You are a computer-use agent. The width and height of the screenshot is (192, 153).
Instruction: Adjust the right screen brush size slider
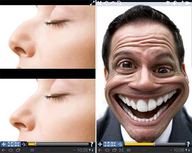point(155,144)
